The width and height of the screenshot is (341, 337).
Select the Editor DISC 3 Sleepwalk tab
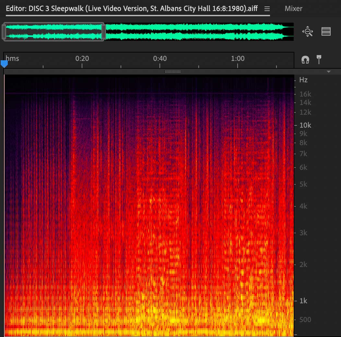[132, 8]
